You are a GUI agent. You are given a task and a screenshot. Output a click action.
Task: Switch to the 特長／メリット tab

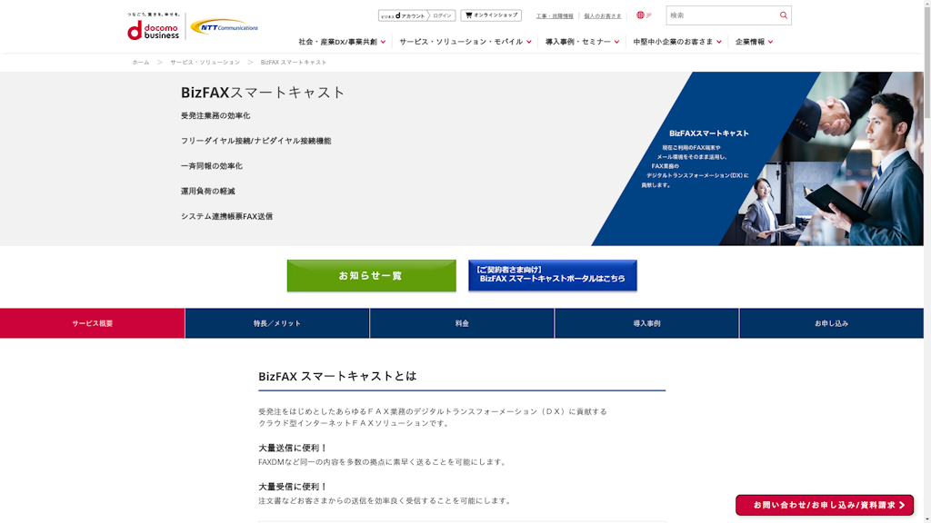tap(277, 323)
